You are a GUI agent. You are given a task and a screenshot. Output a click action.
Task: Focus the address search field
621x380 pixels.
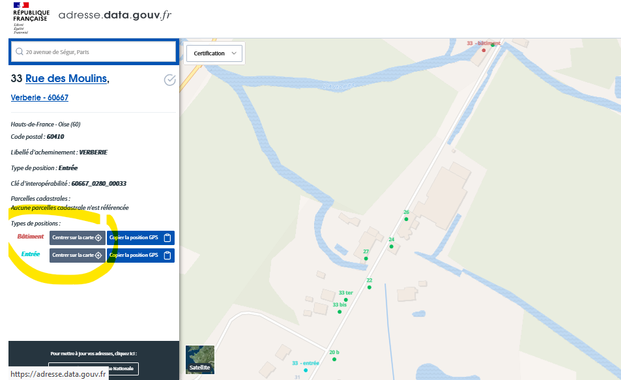pyautogui.click(x=93, y=52)
